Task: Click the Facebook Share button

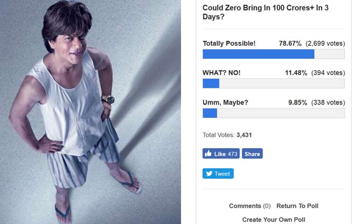Action: (x=252, y=153)
